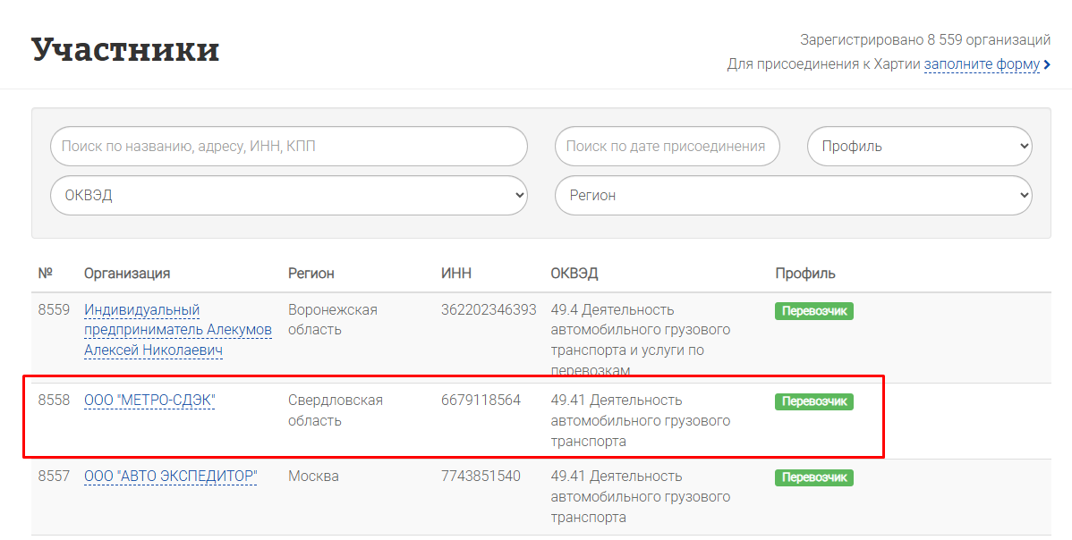Viewport: 1072px width, 540px height.
Task: Click the chevron arrow beside 'заполните форму'
Action: point(1047,65)
